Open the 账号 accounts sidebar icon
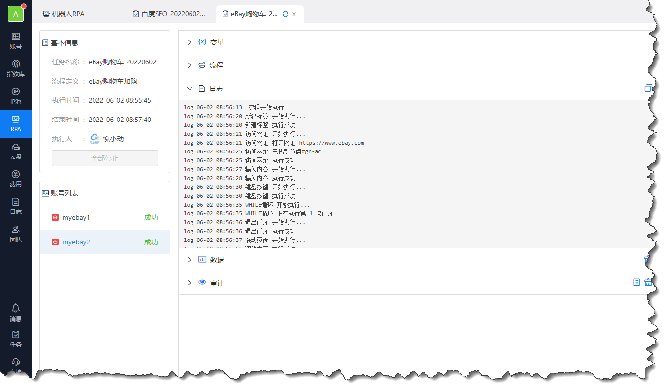This screenshot has width=668, height=391. (16, 41)
